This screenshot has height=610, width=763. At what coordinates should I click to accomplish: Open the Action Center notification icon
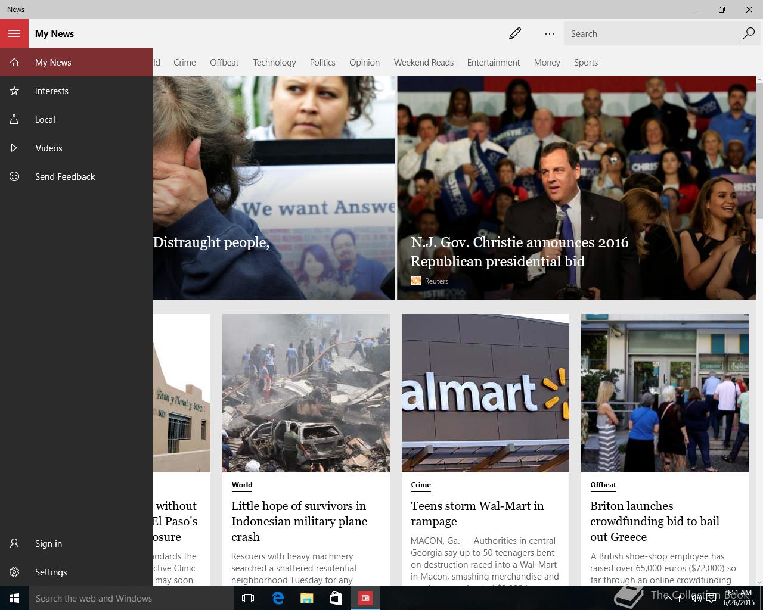(711, 598)
